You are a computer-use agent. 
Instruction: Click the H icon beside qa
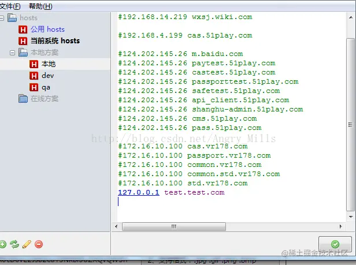pos(34,87)
